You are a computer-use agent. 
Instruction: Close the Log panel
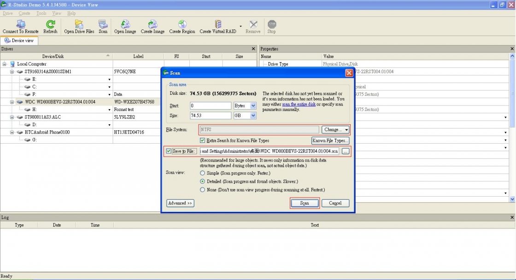click(512, 217)
